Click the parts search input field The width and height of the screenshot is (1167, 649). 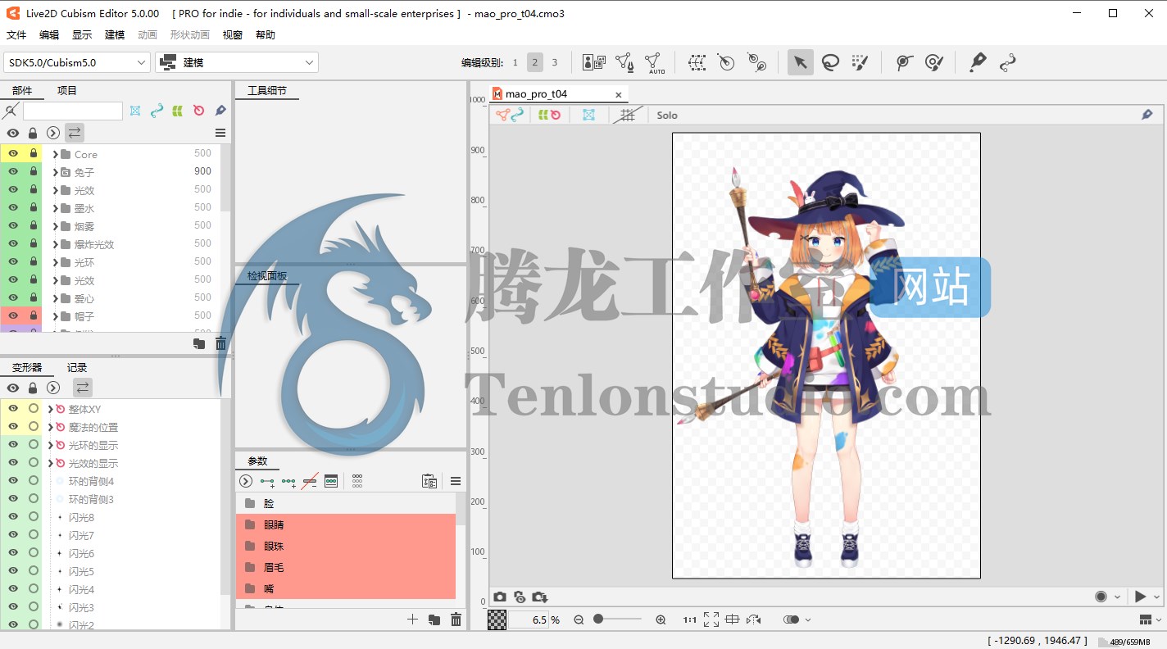[73, 111]
